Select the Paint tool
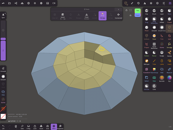173x130 pixels. (154, 37)
